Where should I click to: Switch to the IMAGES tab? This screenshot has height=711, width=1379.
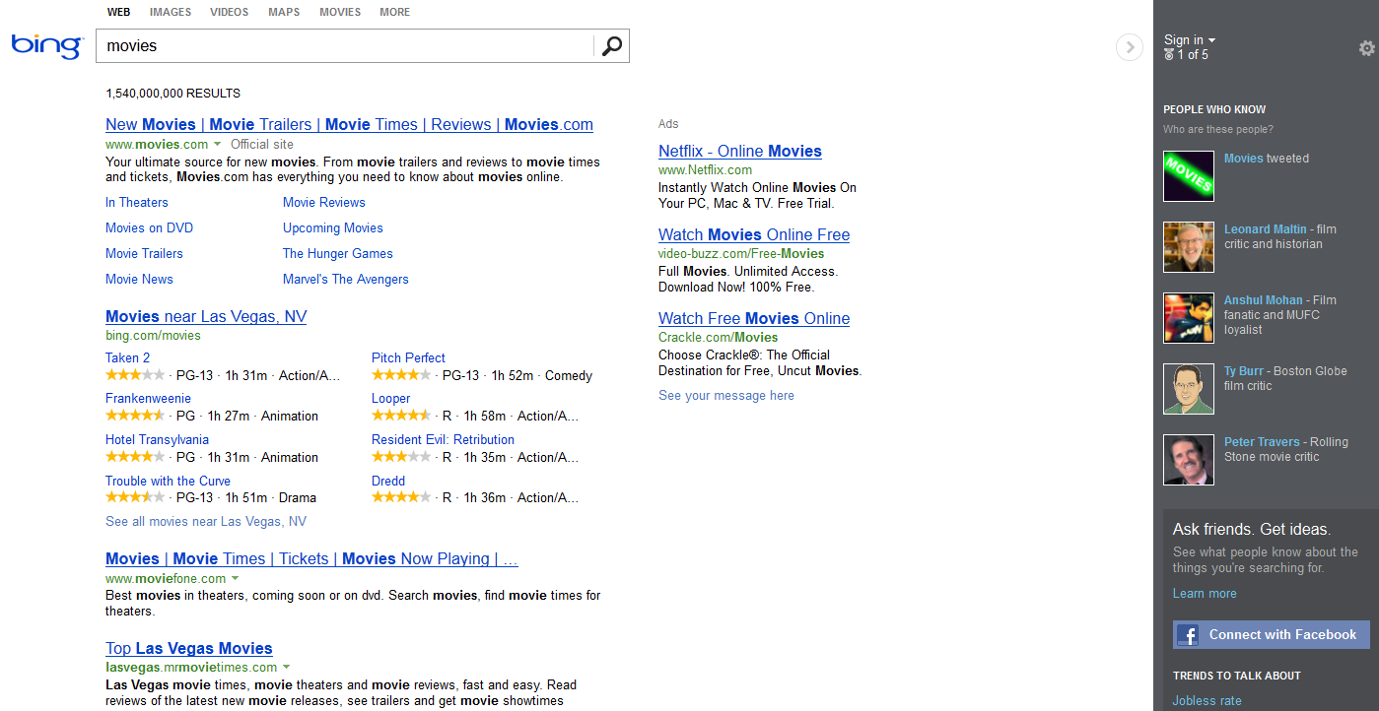[171, 13]
